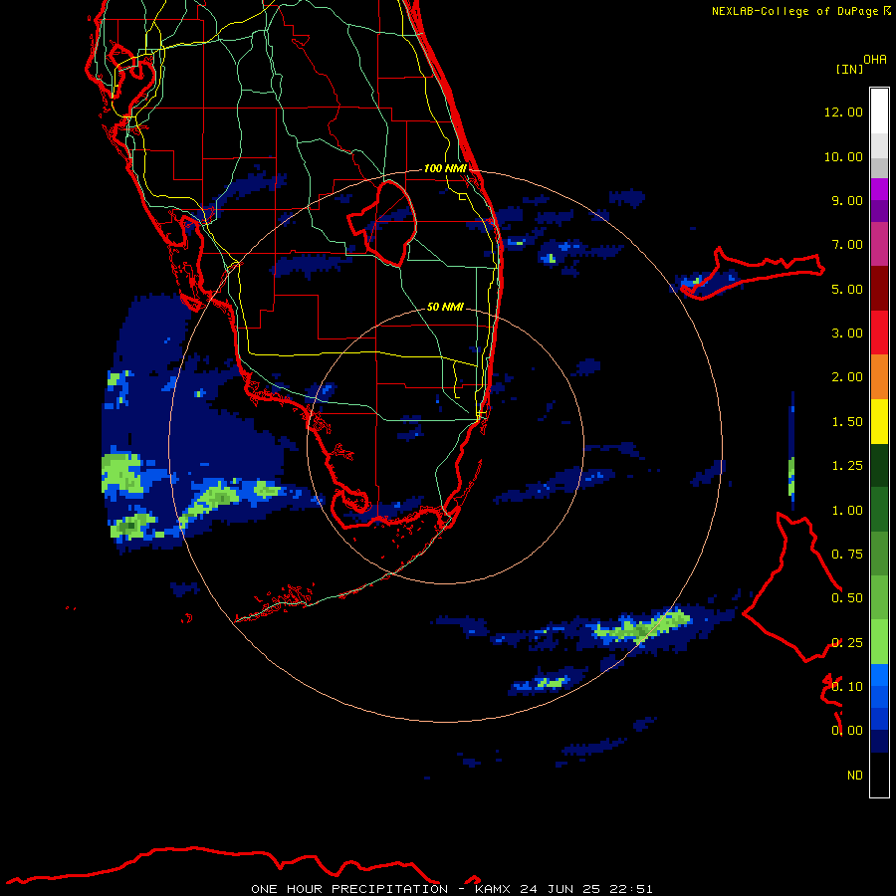The width and height of the screenshot is (896, 896).
Task: Click the 50 NMI range ring label
Action: pyautogui.click(x=445, y=307)
